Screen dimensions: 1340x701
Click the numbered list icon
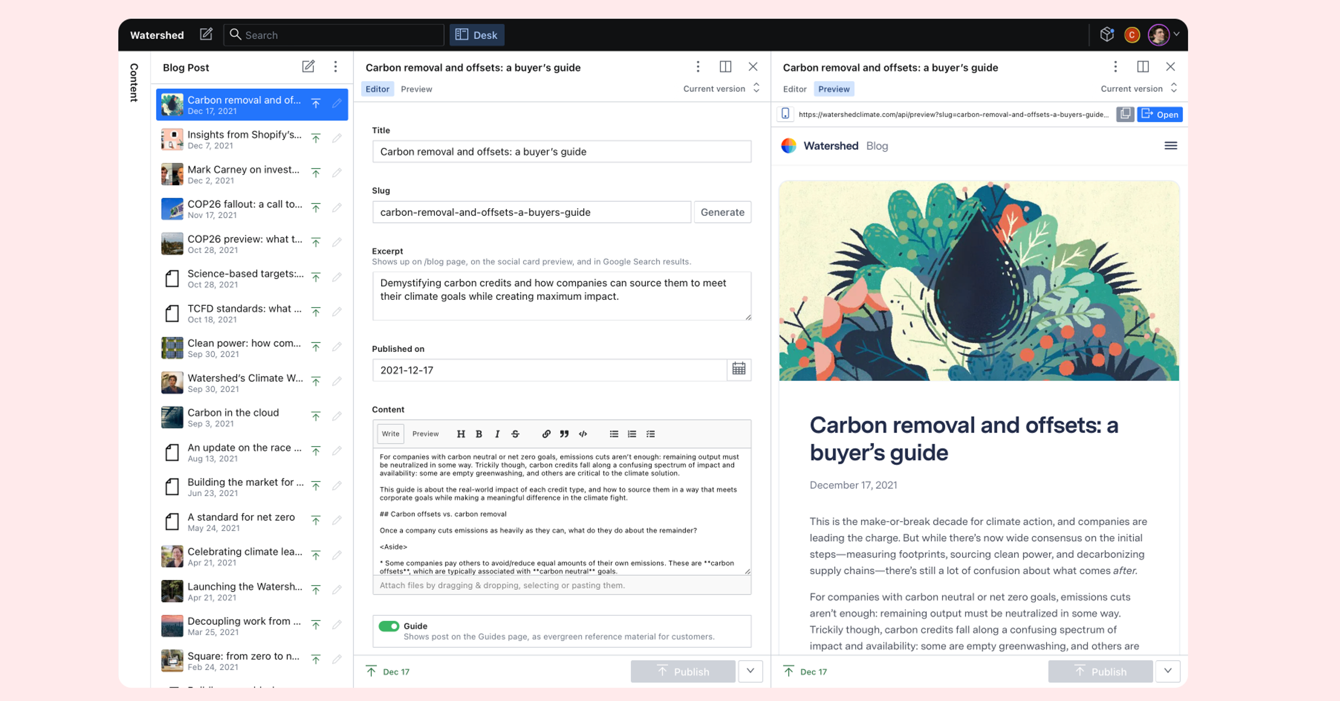pos(632,433)
